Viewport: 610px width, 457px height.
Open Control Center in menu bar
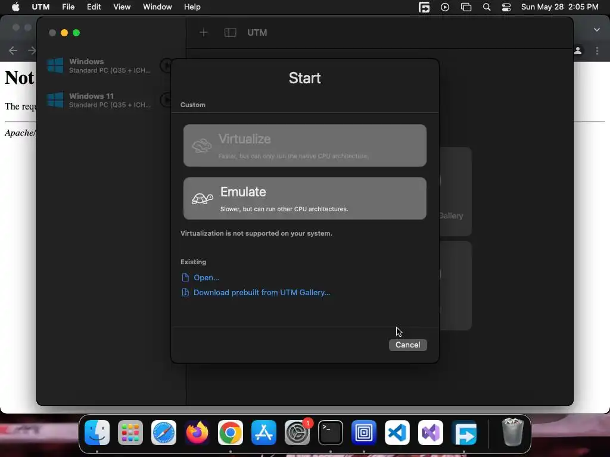[506, 7]
